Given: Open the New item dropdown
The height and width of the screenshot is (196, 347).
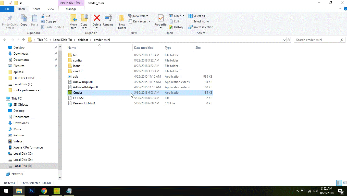Looking at the screenshot, I should click(138, 16).
